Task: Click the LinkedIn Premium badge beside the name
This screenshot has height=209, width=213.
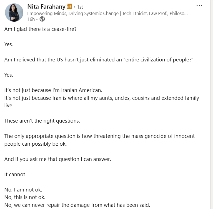Action: [x=69, y=7]
